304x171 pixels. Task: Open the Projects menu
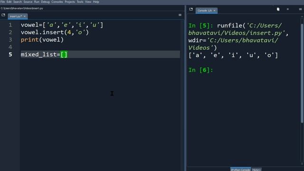(x=70, y=2)
